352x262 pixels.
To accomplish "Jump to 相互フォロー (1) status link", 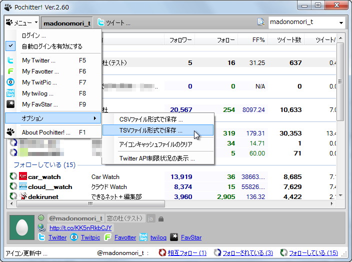I will 187,253.
